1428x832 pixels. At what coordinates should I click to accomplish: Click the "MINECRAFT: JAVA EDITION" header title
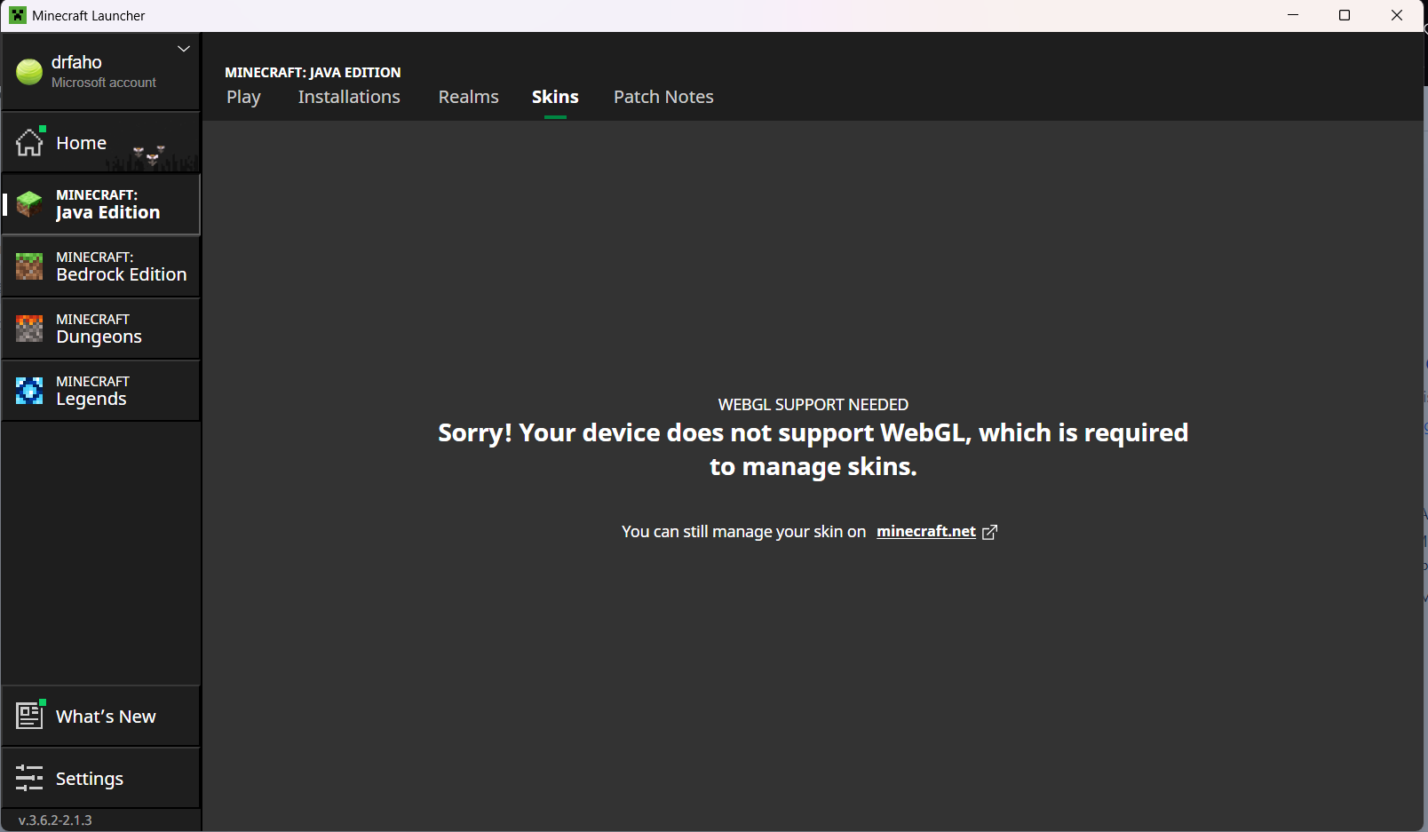[x=313, y=72]
